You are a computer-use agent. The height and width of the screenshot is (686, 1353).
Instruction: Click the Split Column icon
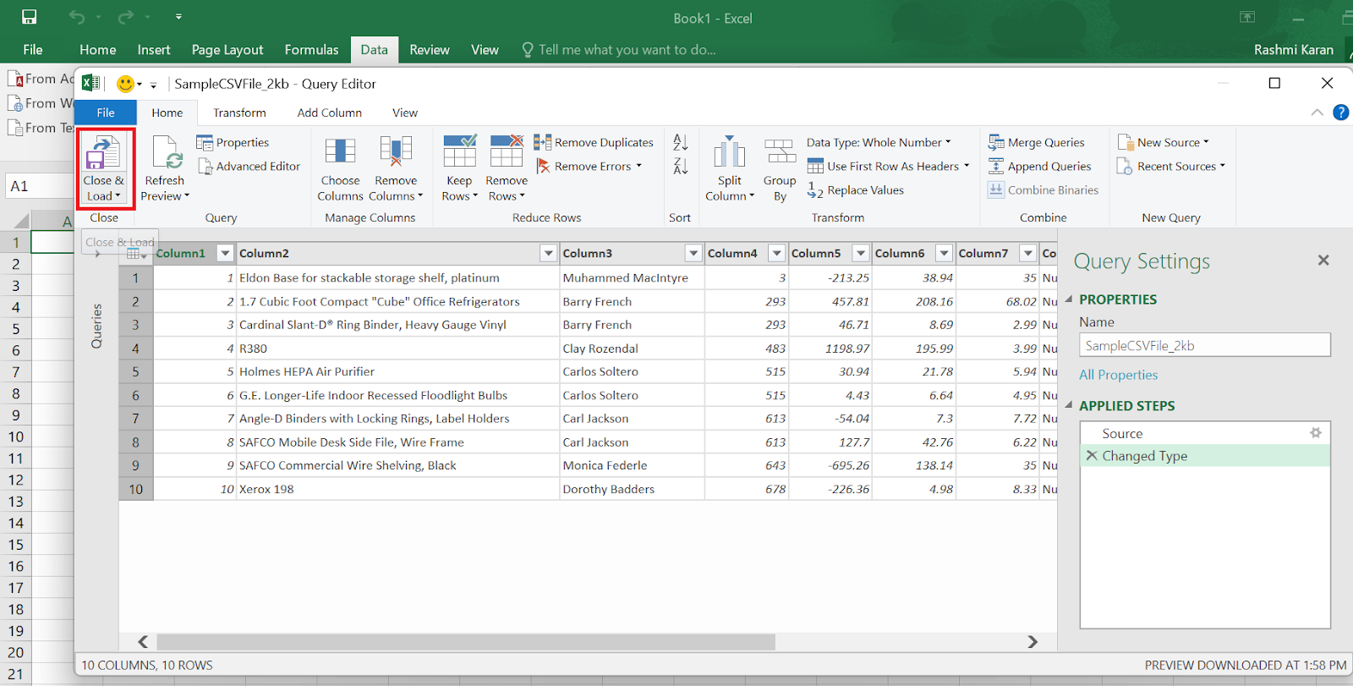pos(729,152)
